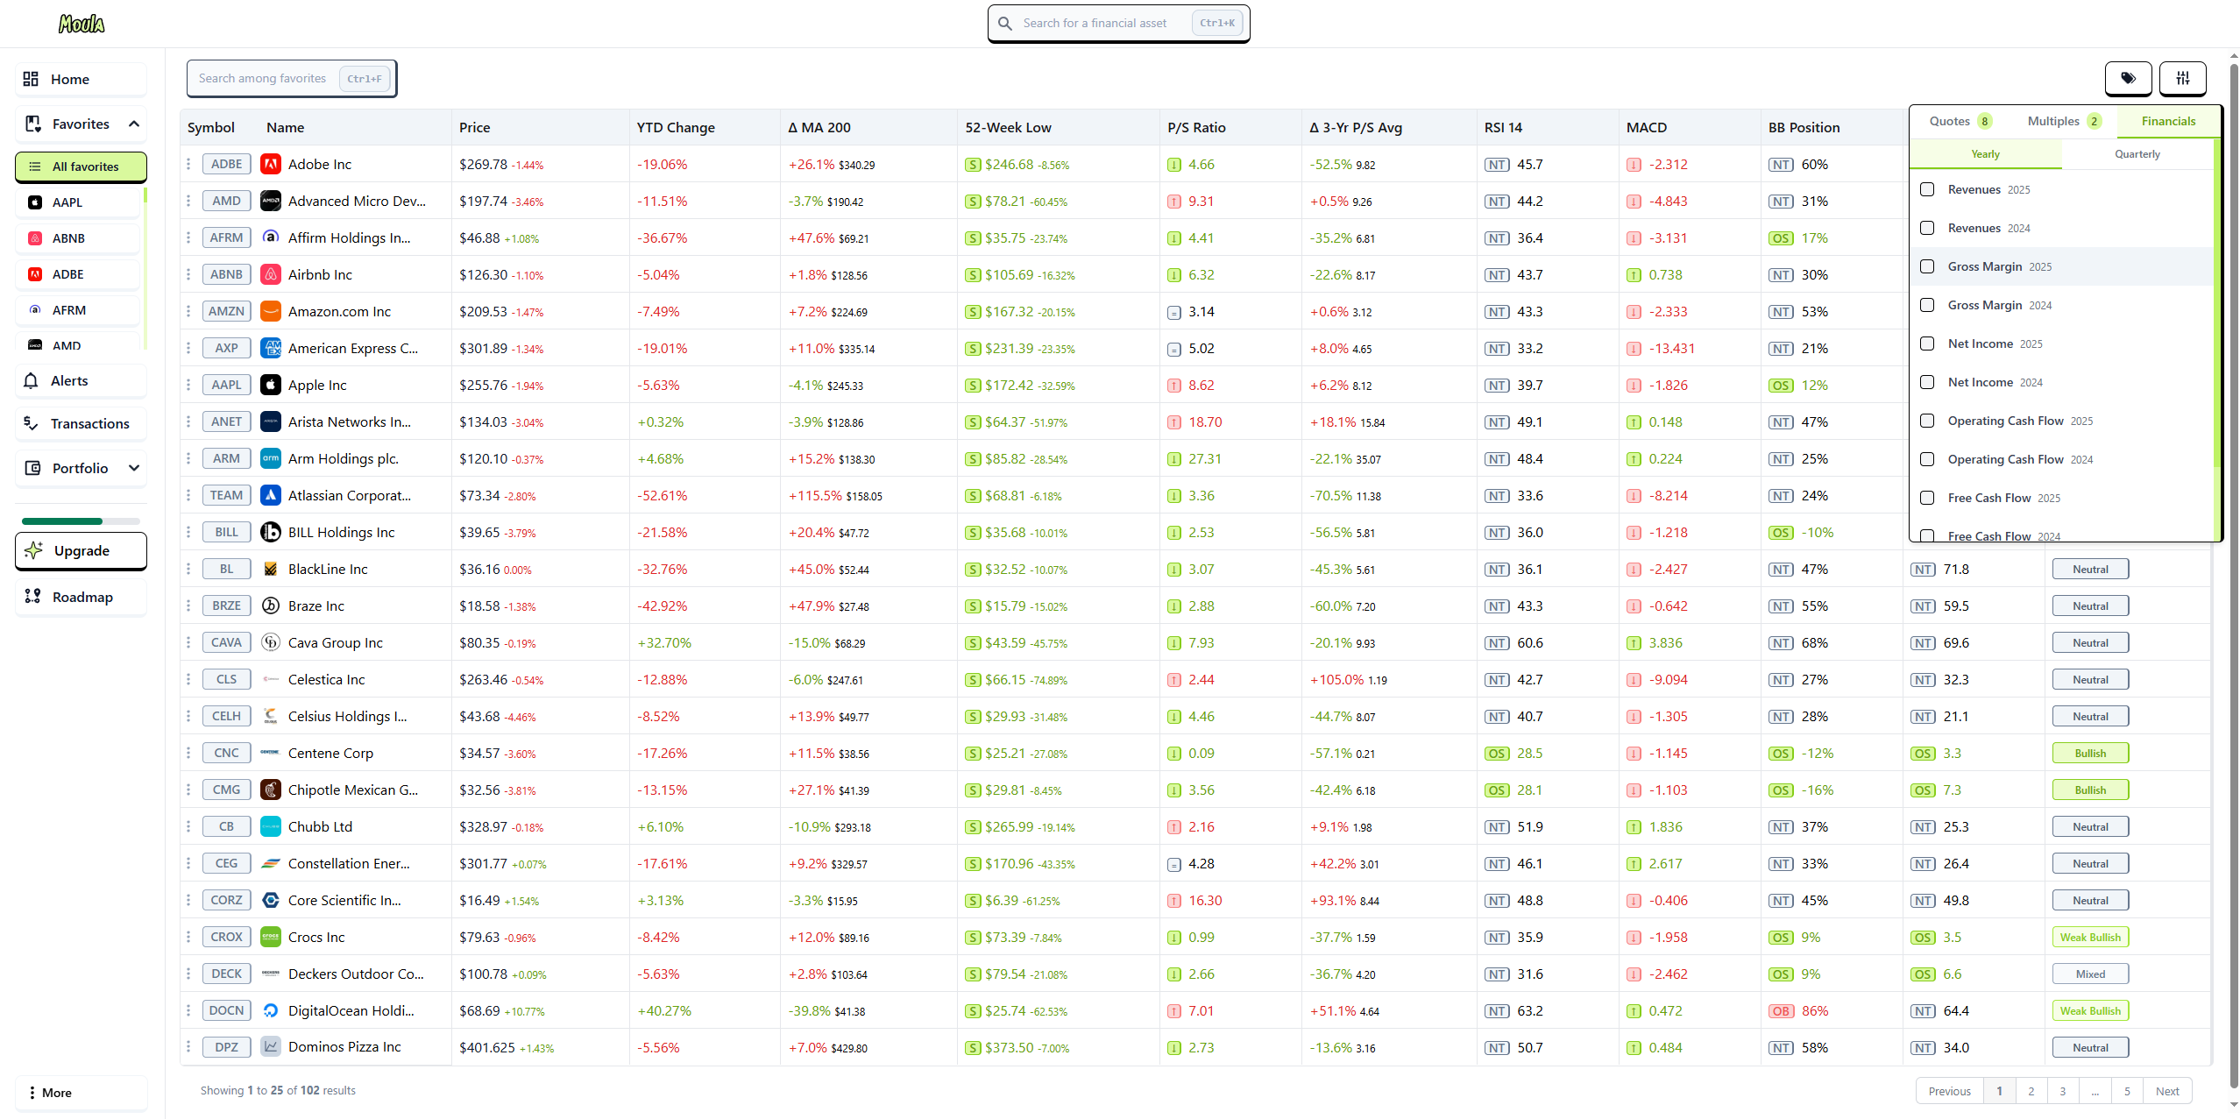Click the Chipotle logo in the CMG row

pyautogui.click(x=271, y=790)
